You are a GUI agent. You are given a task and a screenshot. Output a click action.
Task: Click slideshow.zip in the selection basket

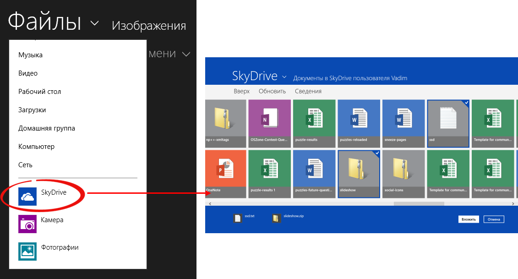coord(288,218)
